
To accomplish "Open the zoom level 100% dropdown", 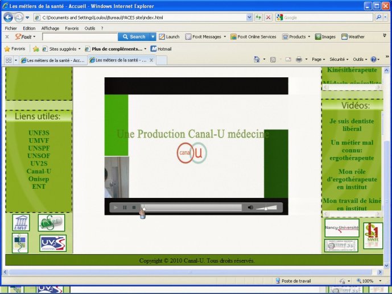I will coord(380,281).
